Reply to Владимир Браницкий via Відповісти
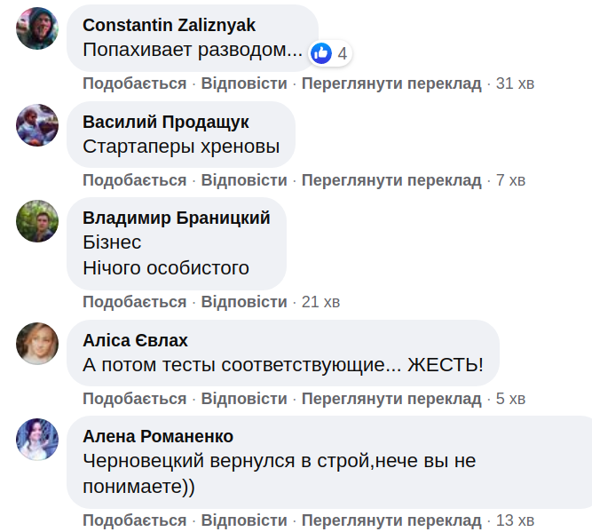Image resolution: width=592 pixels, height=532 pixels. [x=244, y=302]
